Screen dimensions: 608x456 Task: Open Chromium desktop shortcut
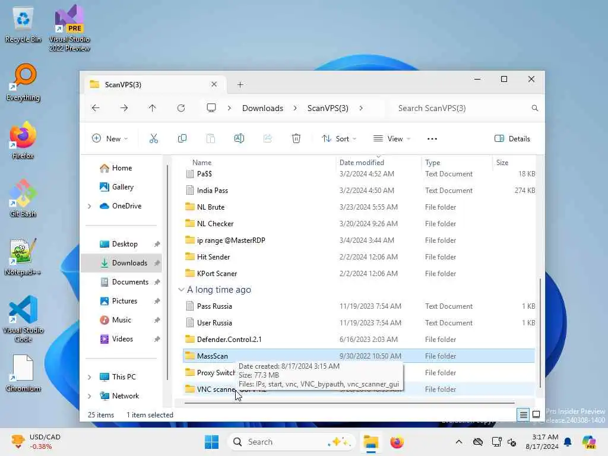[x=23, y=373]
